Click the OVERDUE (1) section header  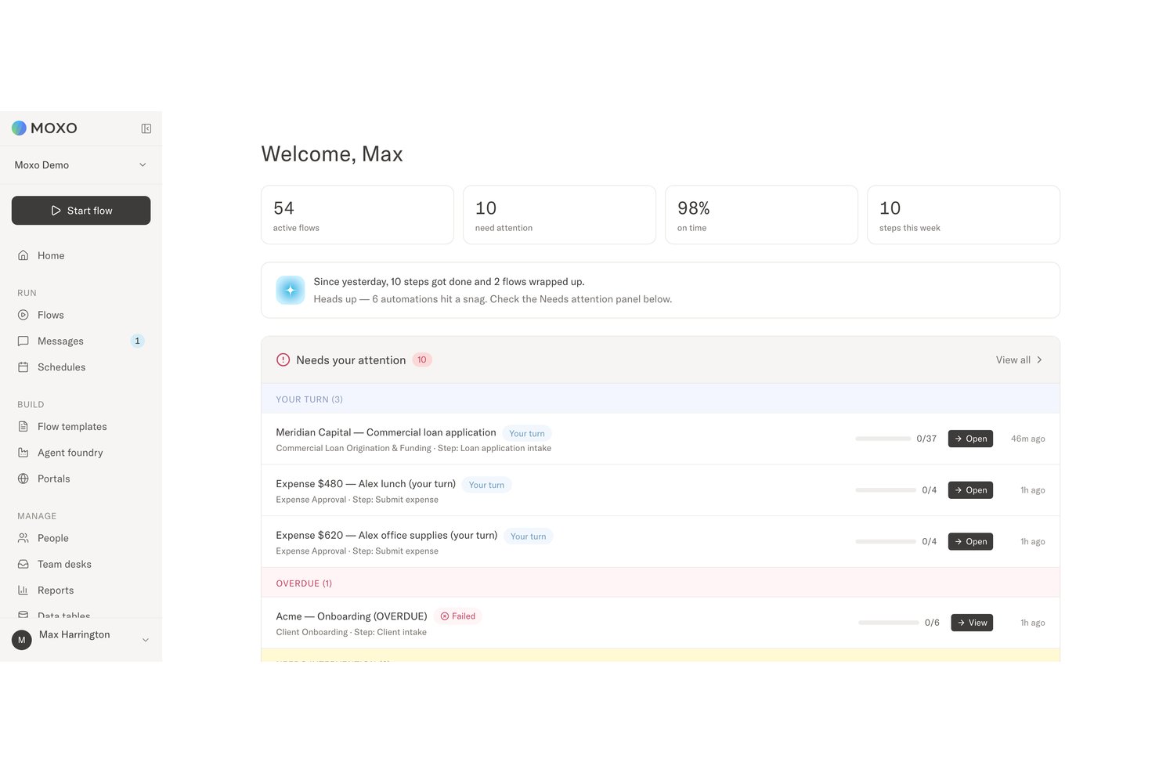click(660, 583)
